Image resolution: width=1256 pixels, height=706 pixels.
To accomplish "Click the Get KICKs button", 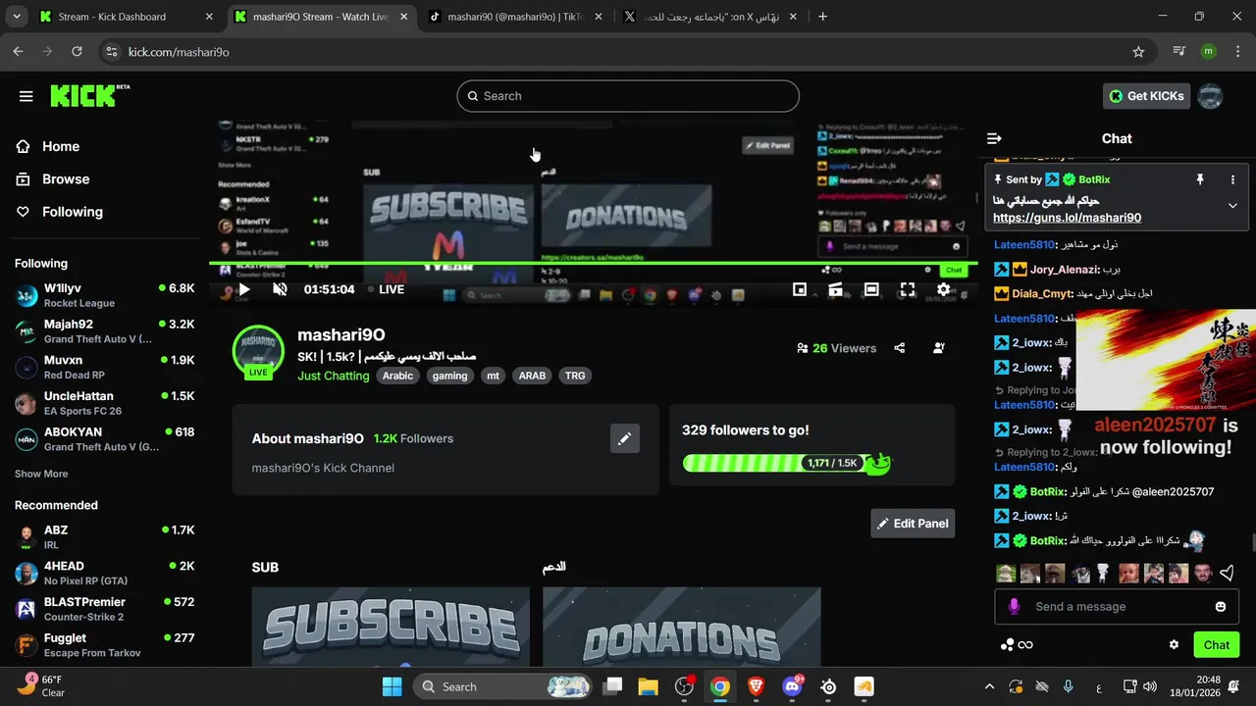I will [1147, 96].
